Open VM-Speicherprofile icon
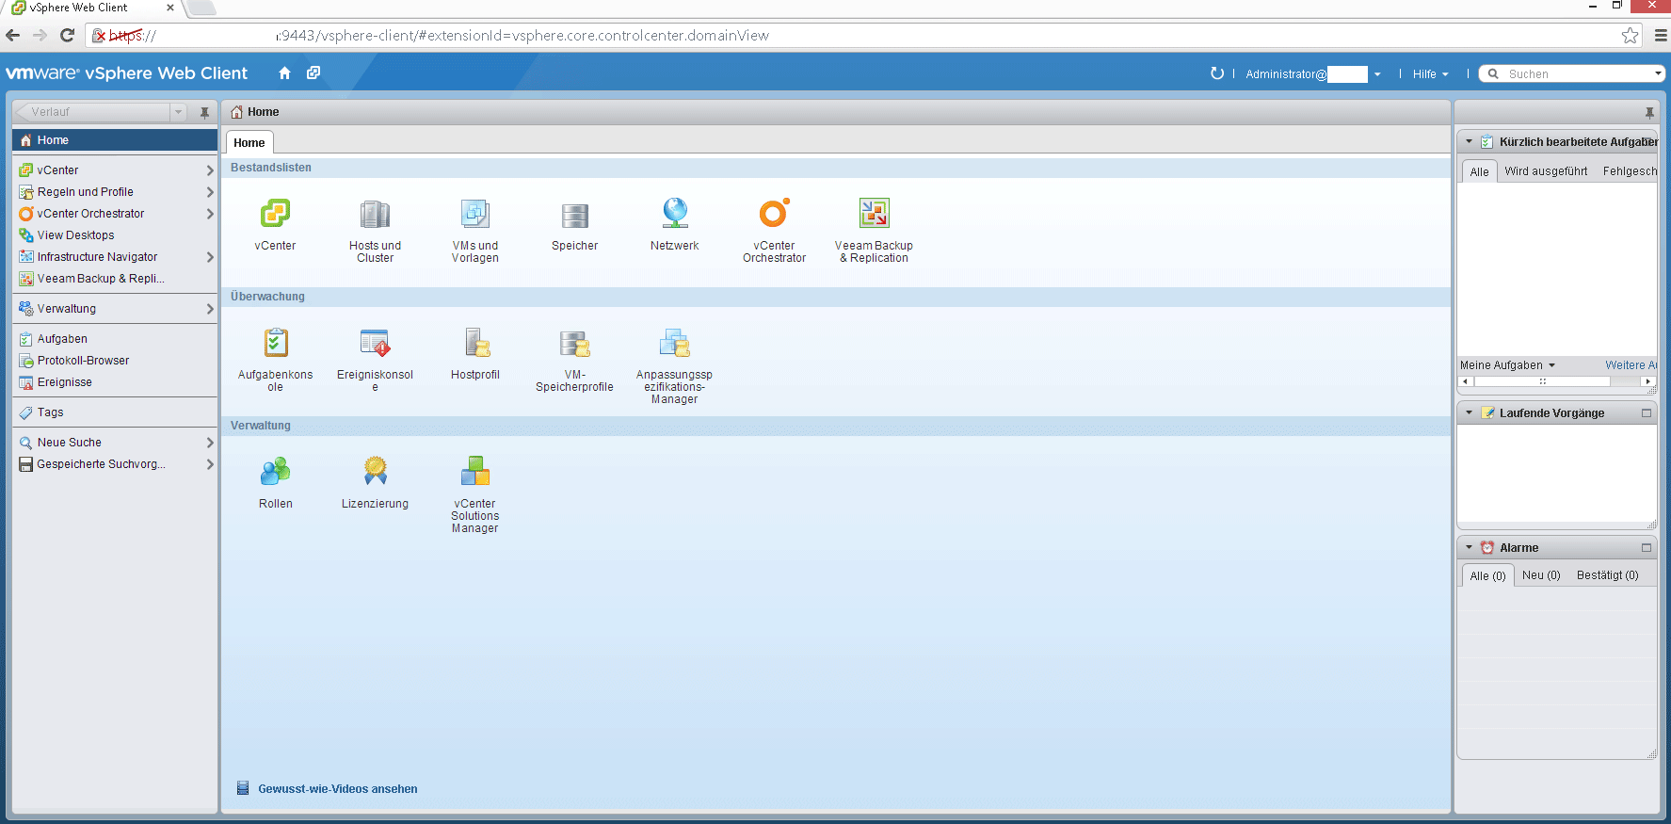This screenshot has width=1671, height=824. point(574,343)
